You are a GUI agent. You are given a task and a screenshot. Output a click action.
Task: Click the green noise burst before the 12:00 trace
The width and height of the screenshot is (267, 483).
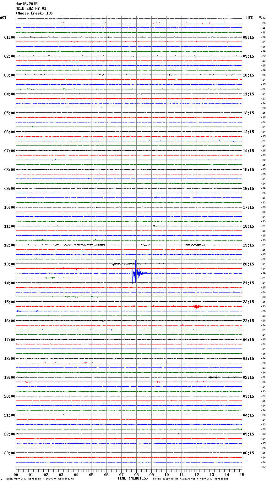click(x=40, y=240)
